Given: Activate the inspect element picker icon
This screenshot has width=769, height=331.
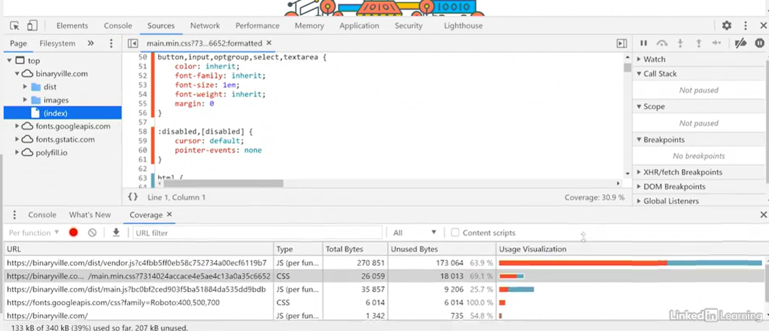Looking at the screenshot, I should [15, 25].
